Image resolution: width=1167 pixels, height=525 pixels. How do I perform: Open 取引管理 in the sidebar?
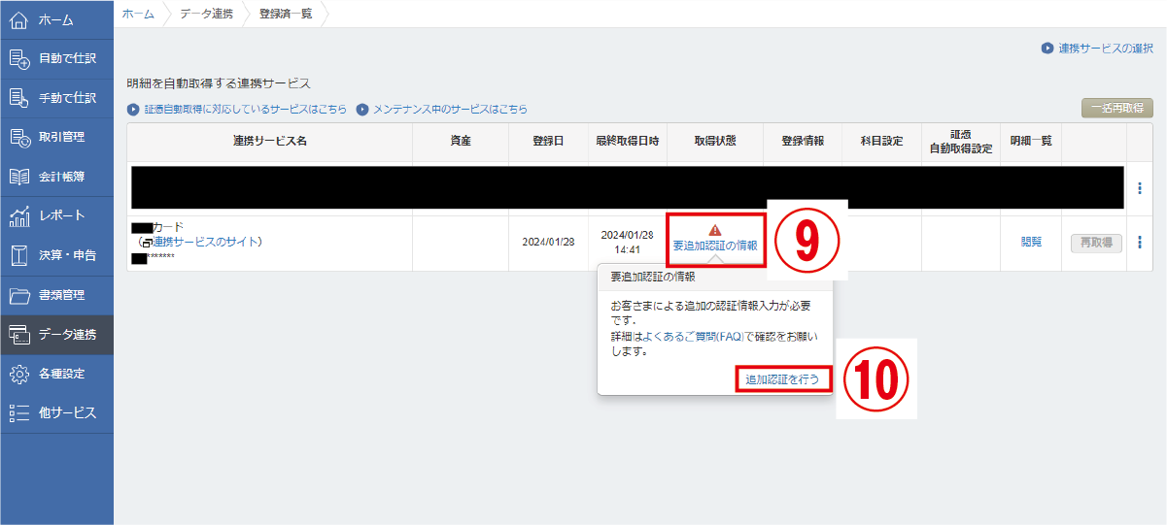(56, 137)
